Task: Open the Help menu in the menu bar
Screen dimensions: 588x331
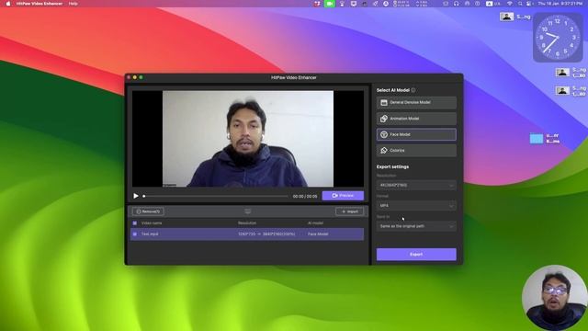Action: tap(73, 4)
